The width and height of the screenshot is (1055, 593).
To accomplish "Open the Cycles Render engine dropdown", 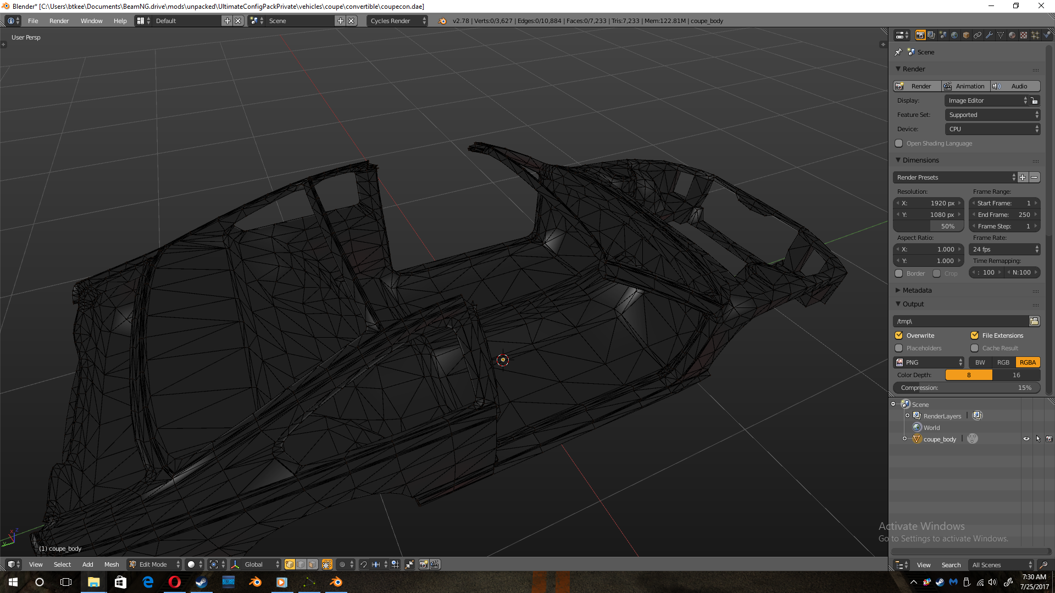I will 397,21.
